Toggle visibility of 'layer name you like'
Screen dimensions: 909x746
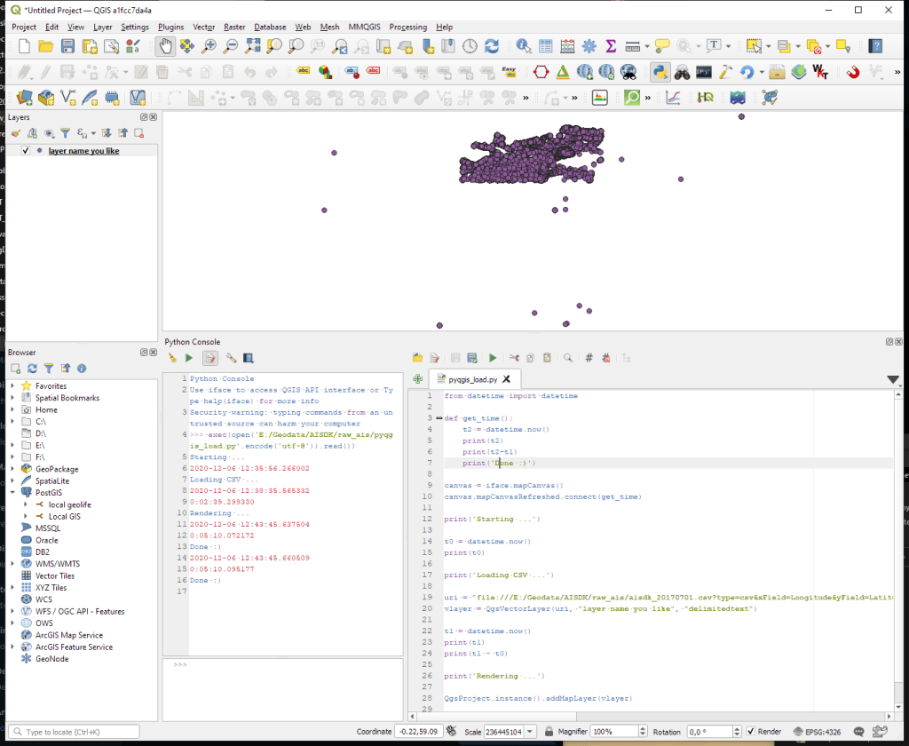[26, 150]
